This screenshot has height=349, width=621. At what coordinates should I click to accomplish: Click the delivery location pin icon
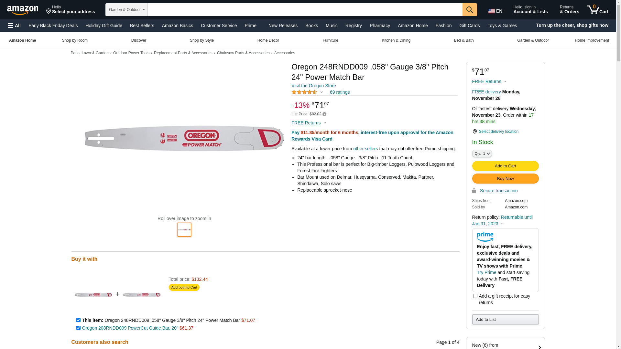(474, 132)
